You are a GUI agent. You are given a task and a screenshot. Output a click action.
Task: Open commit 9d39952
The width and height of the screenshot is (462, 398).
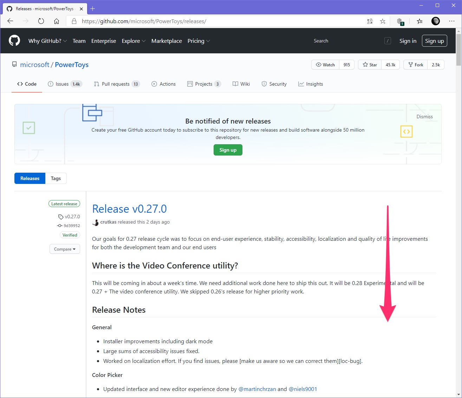(69, 226)
